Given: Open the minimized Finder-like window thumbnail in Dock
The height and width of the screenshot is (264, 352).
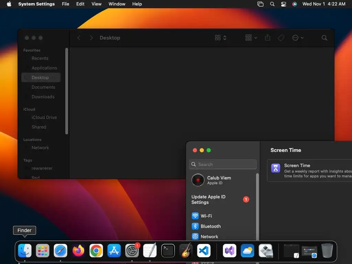Looking at the screenshot, I should click(291, 251).
